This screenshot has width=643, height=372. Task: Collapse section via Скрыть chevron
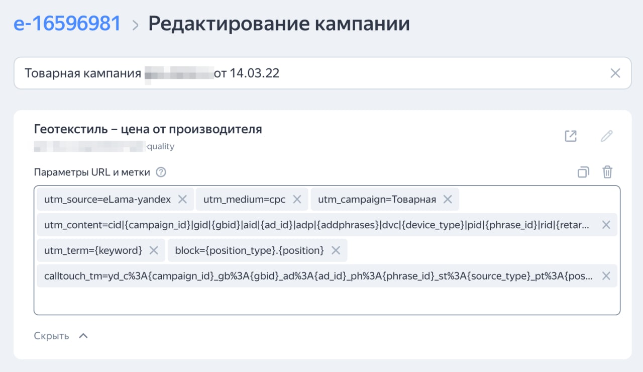83,336
